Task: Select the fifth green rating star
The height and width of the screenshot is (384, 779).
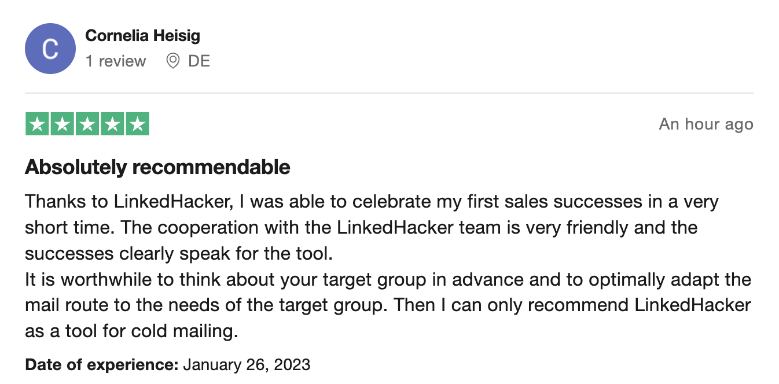Action: coord(137,124)
